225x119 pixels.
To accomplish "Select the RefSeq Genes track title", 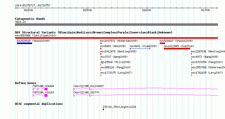I will pyautogui.click(x=26, y=83).
